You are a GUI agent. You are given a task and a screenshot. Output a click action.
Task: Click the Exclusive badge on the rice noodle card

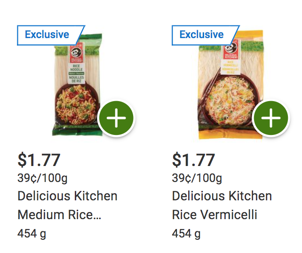[x=51, y=35]
